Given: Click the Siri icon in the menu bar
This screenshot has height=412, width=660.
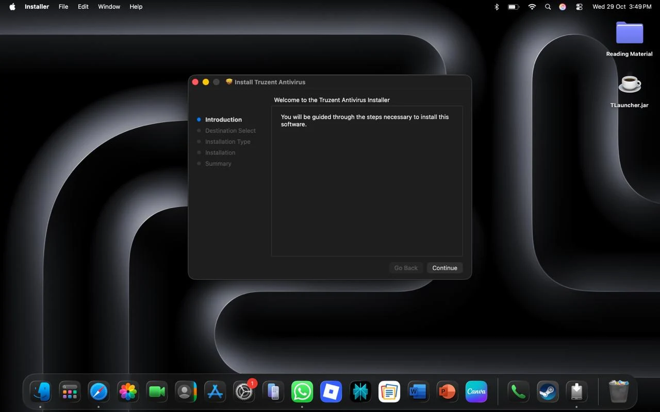Looking at the screenshot, I should click(563, 7).
